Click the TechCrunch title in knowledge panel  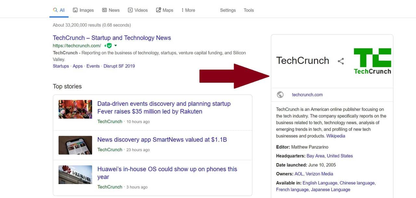click(303, 61)
